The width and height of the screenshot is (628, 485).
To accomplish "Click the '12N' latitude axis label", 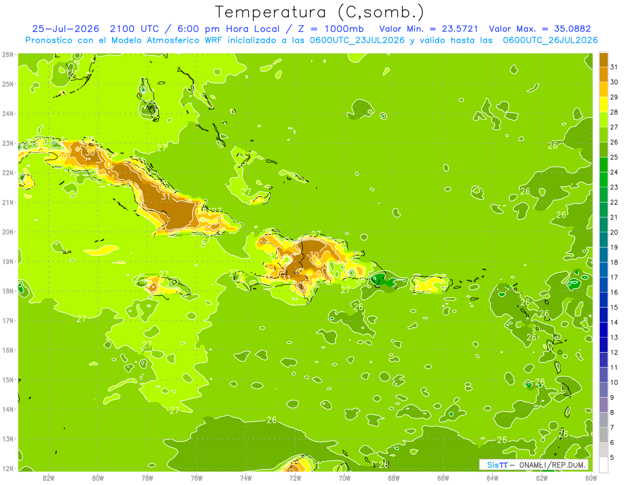I will pos(8,468).
